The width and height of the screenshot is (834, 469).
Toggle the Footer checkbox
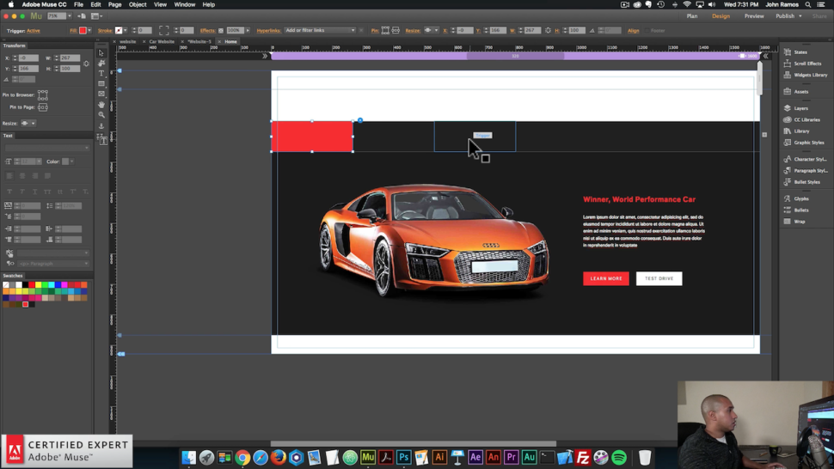pyautogui.click(x=647, y=31)
